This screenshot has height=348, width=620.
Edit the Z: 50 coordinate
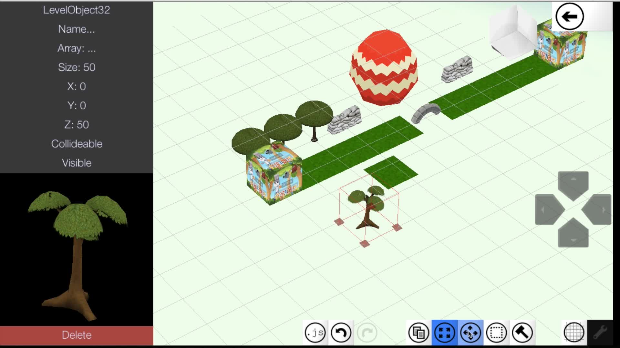pyautogui.click(x=77, y=125)
